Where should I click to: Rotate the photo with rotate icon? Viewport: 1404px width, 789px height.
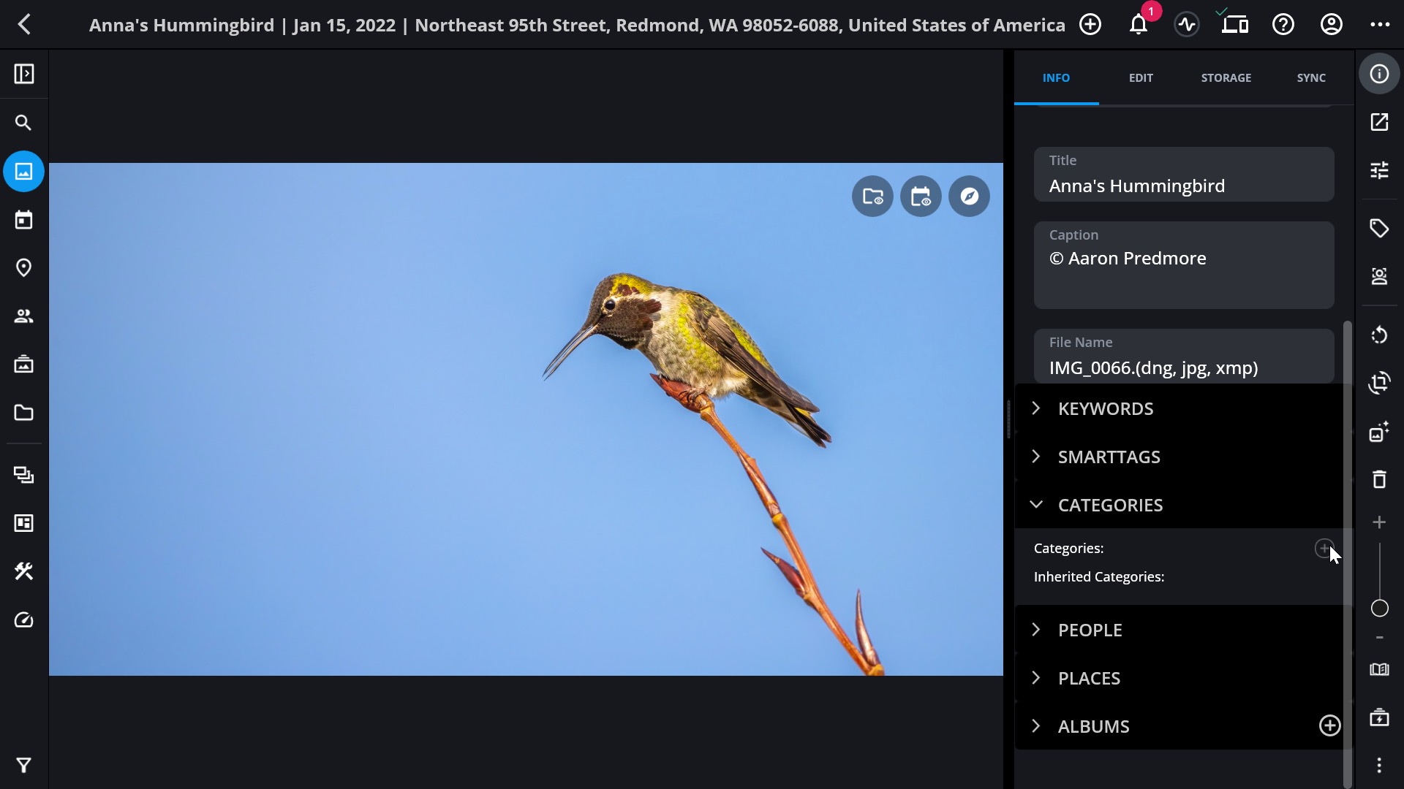[1379, 335]
